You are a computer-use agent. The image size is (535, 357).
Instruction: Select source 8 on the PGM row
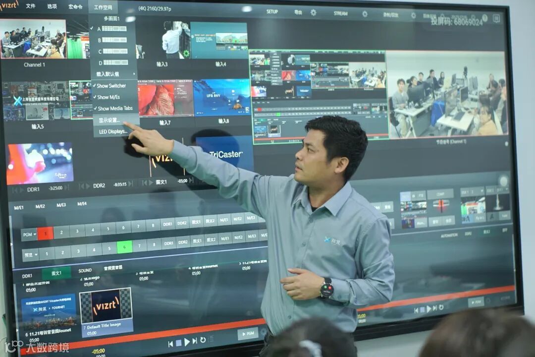[x=153, y=225]
